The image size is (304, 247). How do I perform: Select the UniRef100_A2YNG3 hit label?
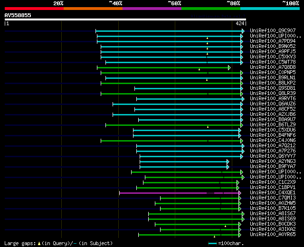(x=273, y=161)
